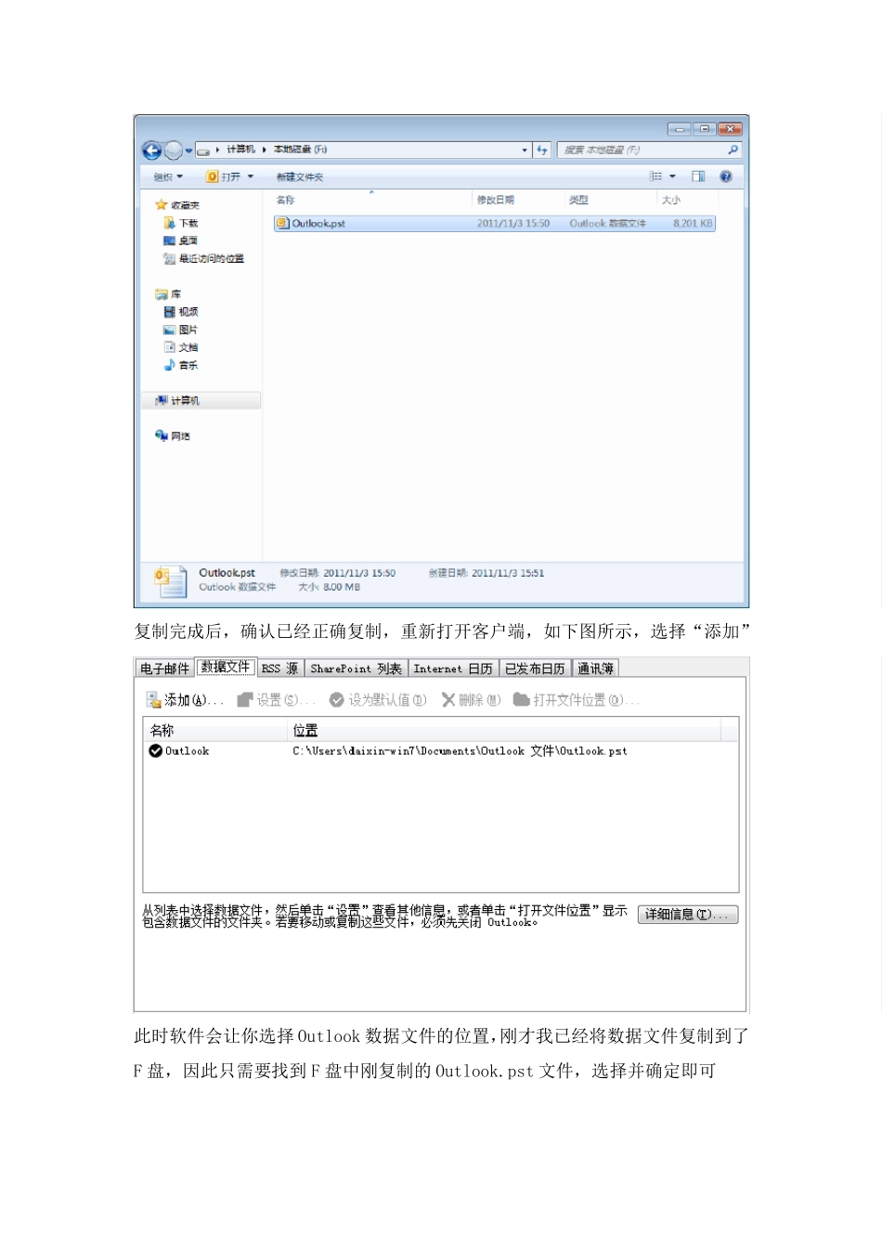Expand the arrow next to 打开
This screenshot has width=882, height=1248.
coord(251,176)
